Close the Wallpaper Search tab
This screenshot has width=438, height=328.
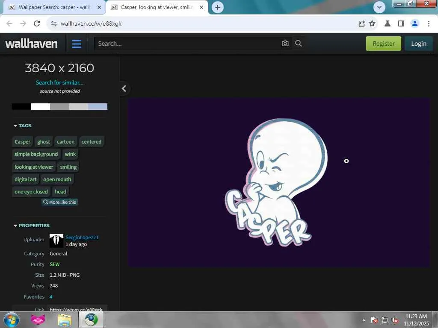coord(99,8)
